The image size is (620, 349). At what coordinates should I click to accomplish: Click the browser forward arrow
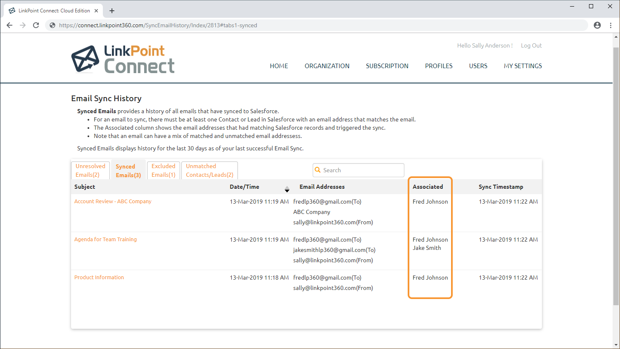pos(23,25)
